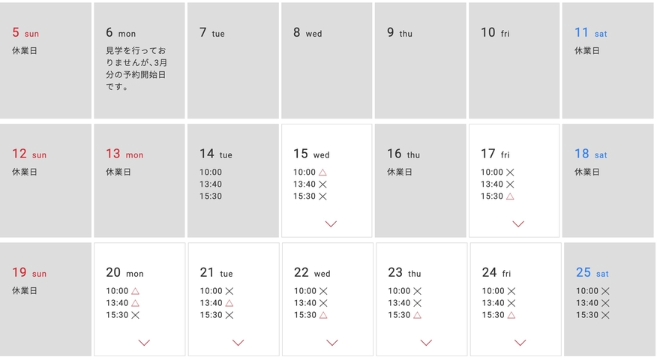Expand the 24 fri cell chevron

coord(520,343)
